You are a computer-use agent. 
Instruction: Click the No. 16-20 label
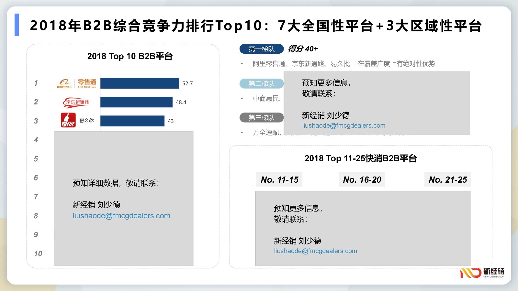click(362, 180)
